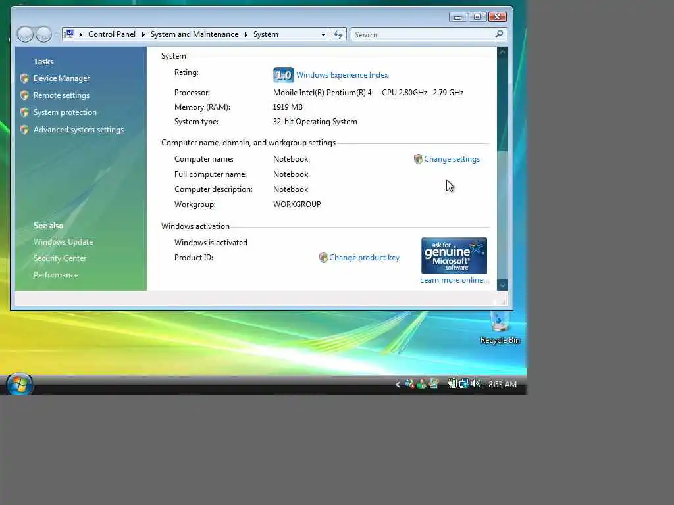This screenshot has width=674, height=505.
Task: Click the scrollbar down arrow
Action: point(502,285)
